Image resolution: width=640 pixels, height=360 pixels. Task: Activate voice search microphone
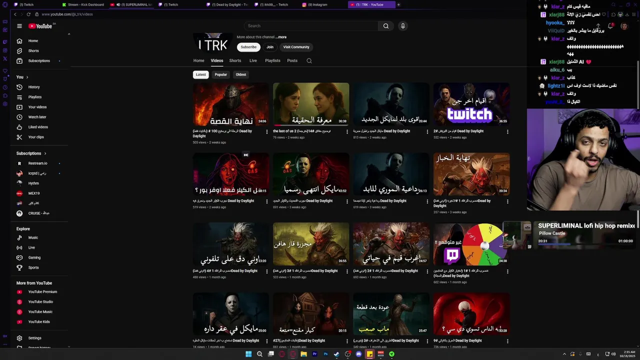point(402,26)
